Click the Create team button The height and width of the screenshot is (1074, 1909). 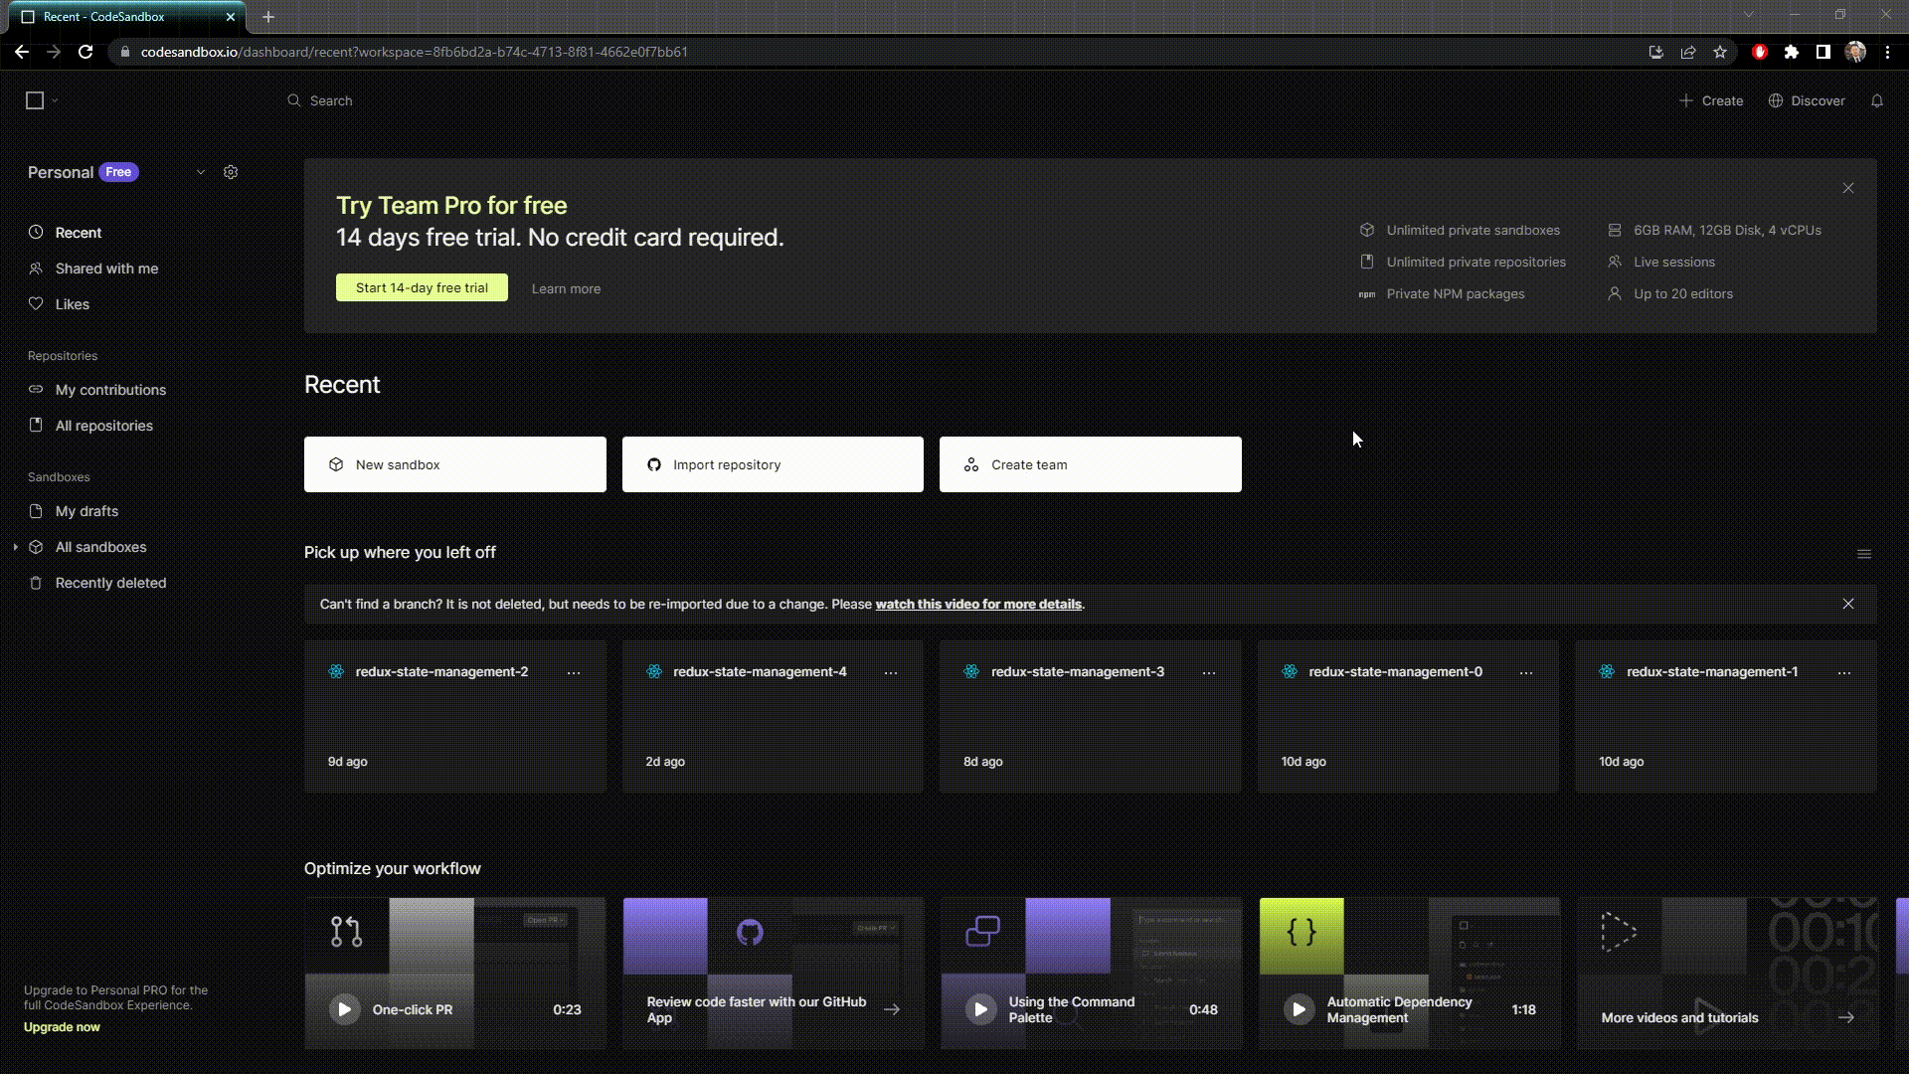pos(1091,464)
